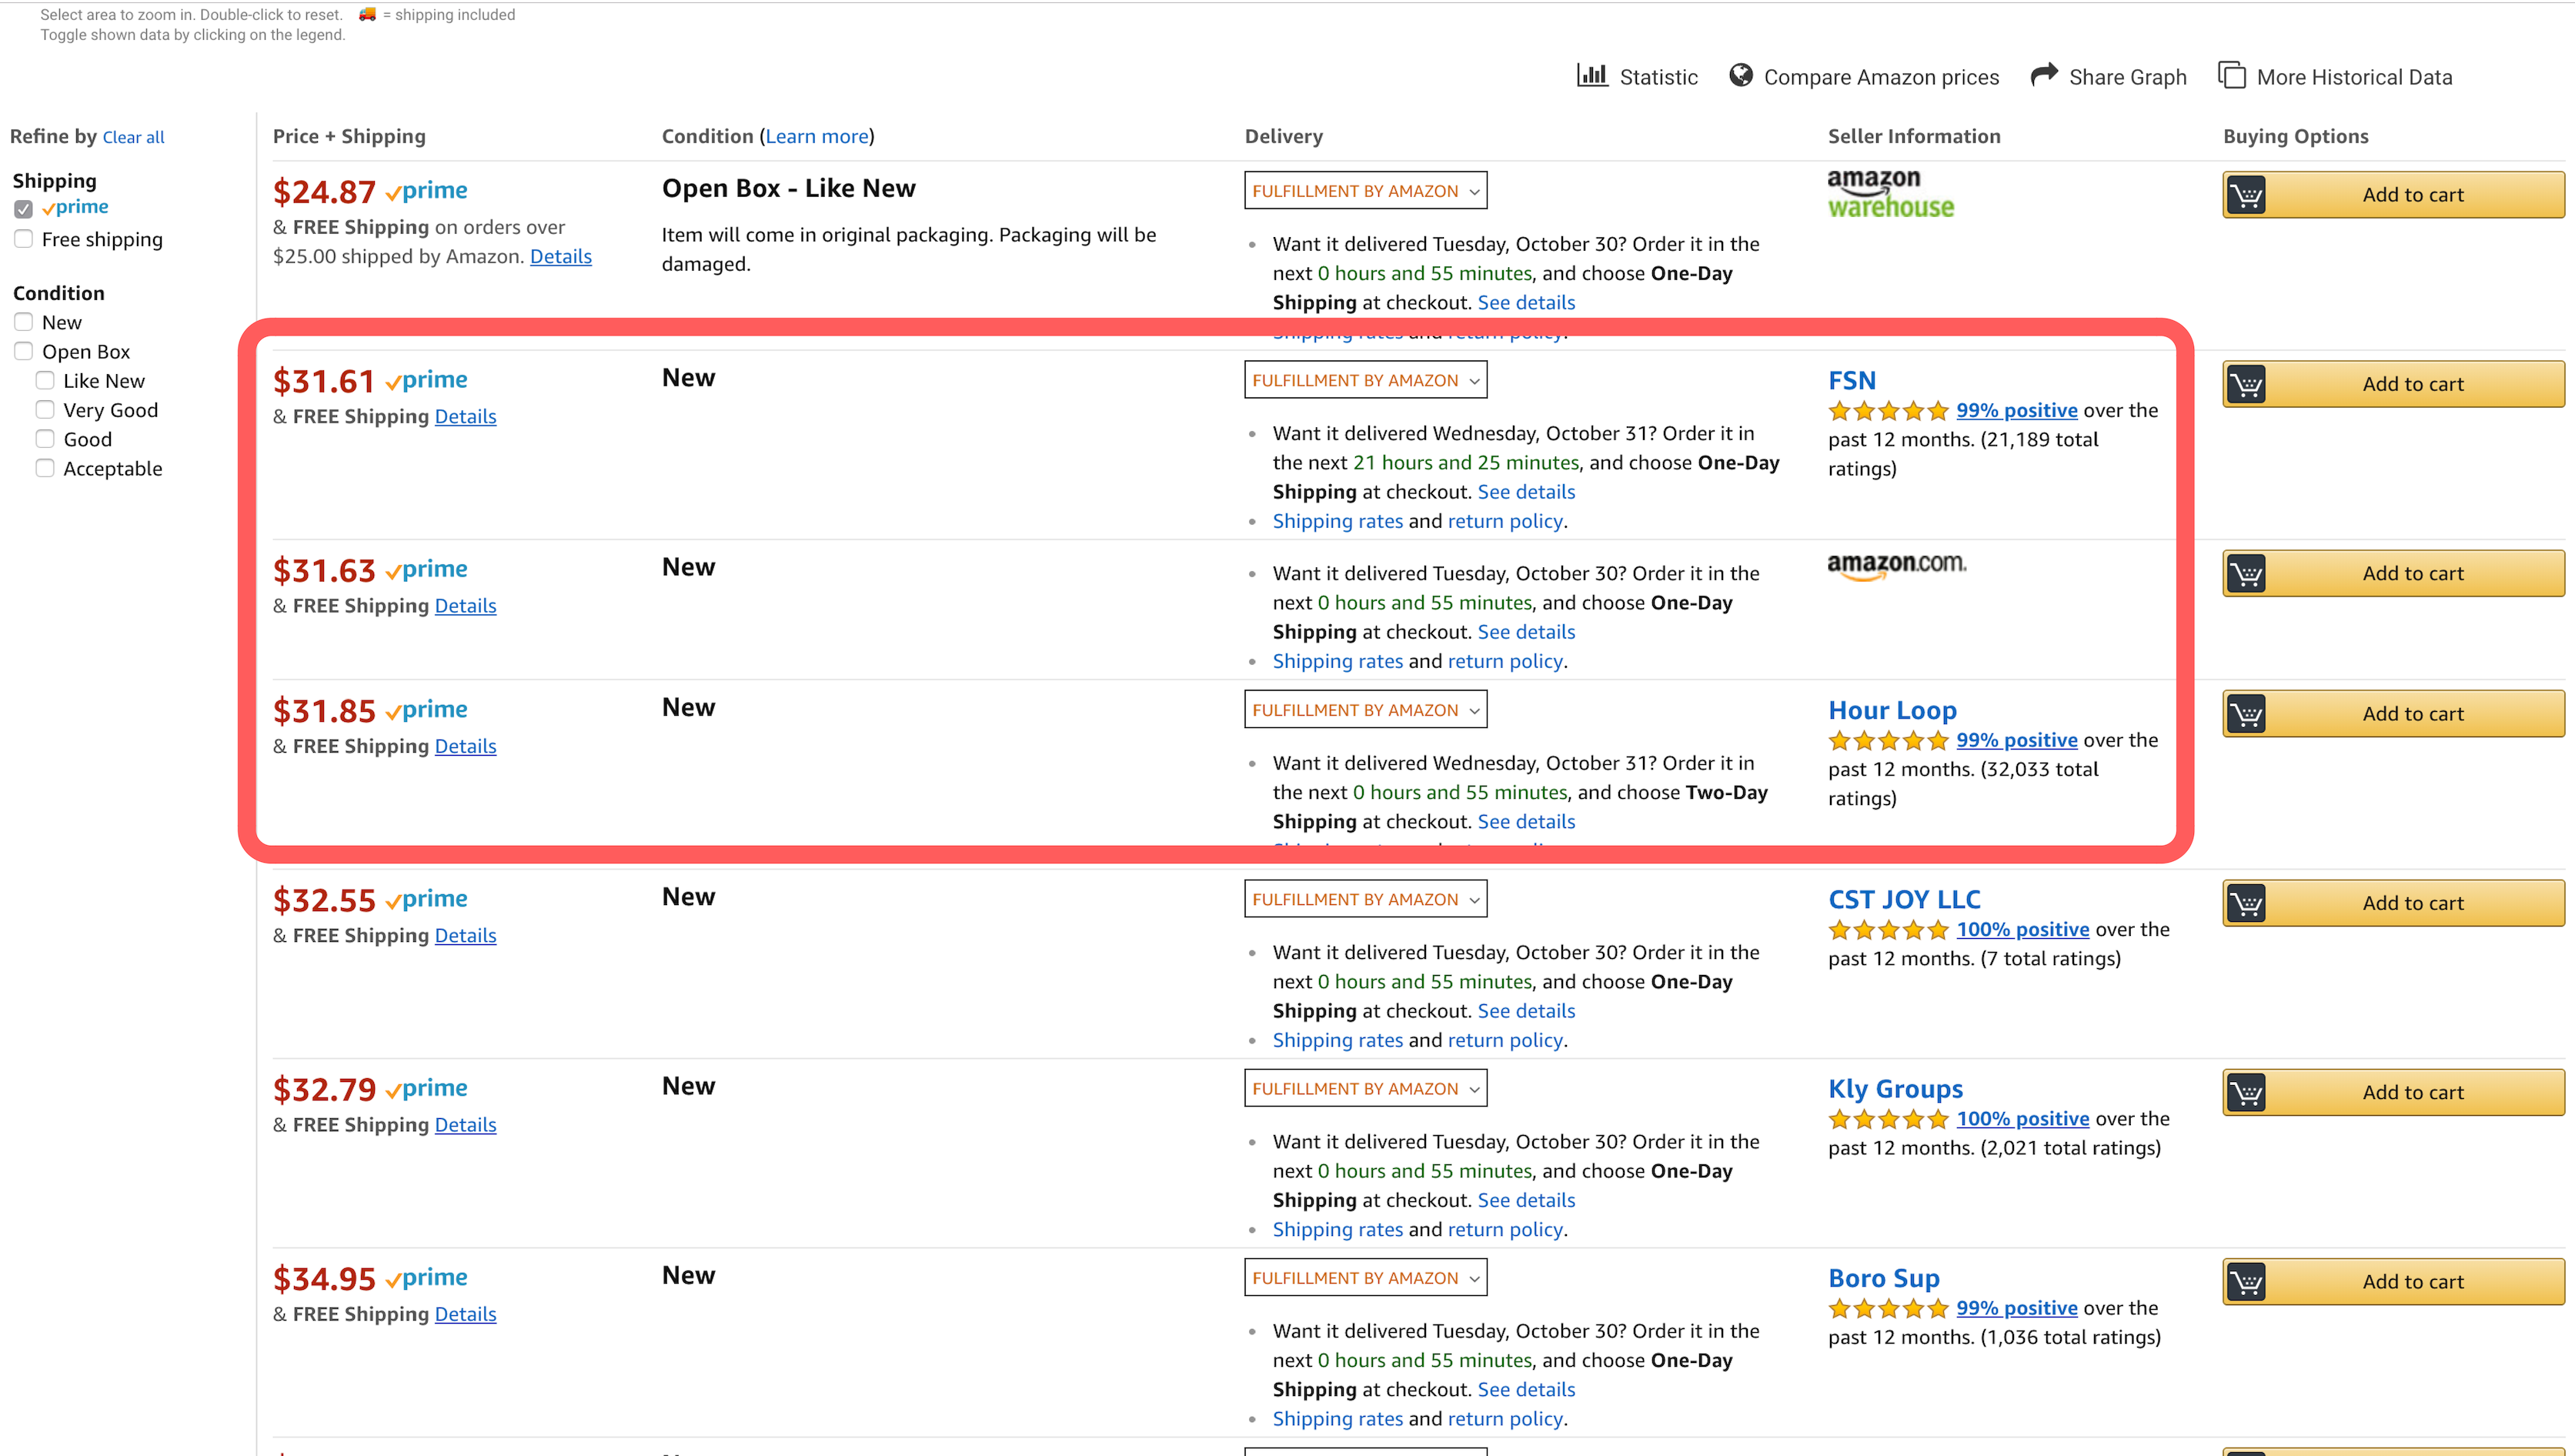
Task: Click the amazon.com seller logo
Action: 1896,566
